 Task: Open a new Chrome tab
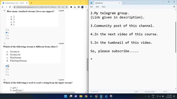pos(31,3)
